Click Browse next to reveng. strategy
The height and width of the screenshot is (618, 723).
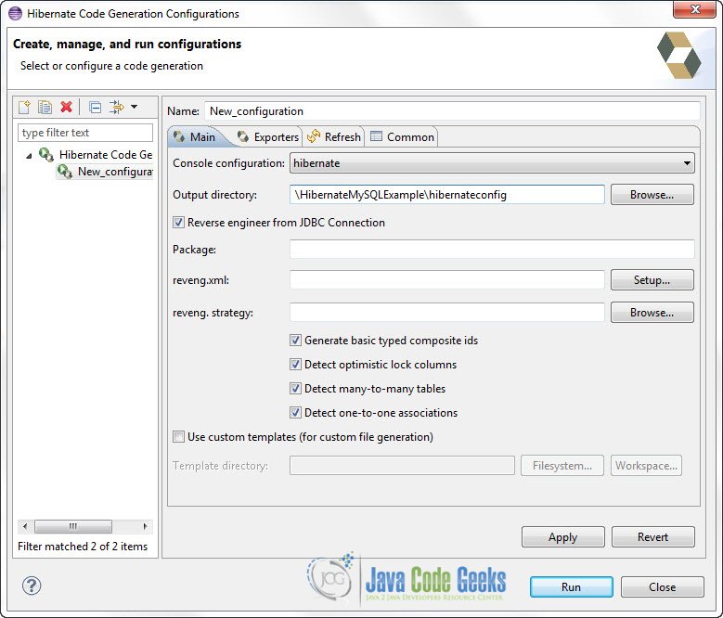tap(652, 313)
